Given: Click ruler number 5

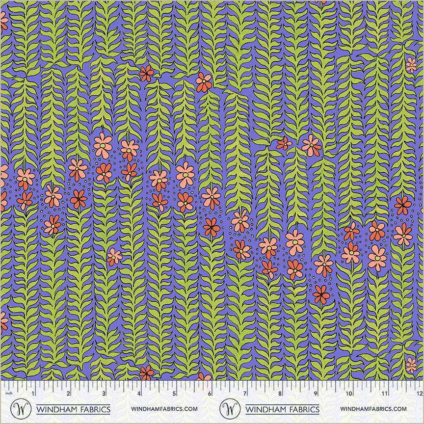Looking at the screenshot, I should tap(174, 394).
